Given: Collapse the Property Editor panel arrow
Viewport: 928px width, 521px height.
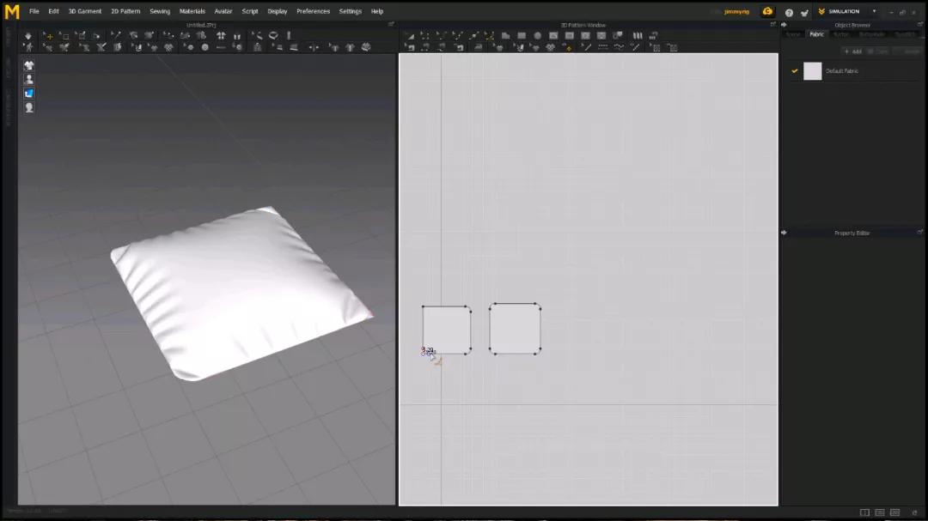Looking at the screenshot, I should [784, 233].
